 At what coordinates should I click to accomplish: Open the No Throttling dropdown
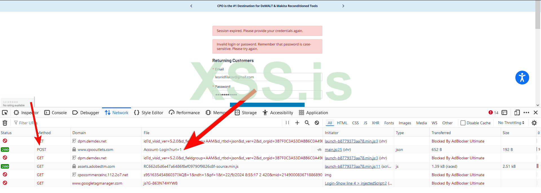[511, 123]
